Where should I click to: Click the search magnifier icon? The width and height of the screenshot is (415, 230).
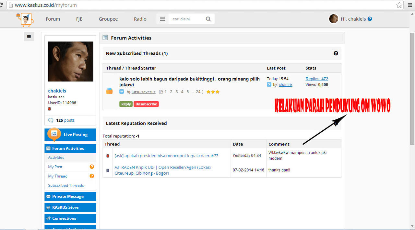click(208, 19)
